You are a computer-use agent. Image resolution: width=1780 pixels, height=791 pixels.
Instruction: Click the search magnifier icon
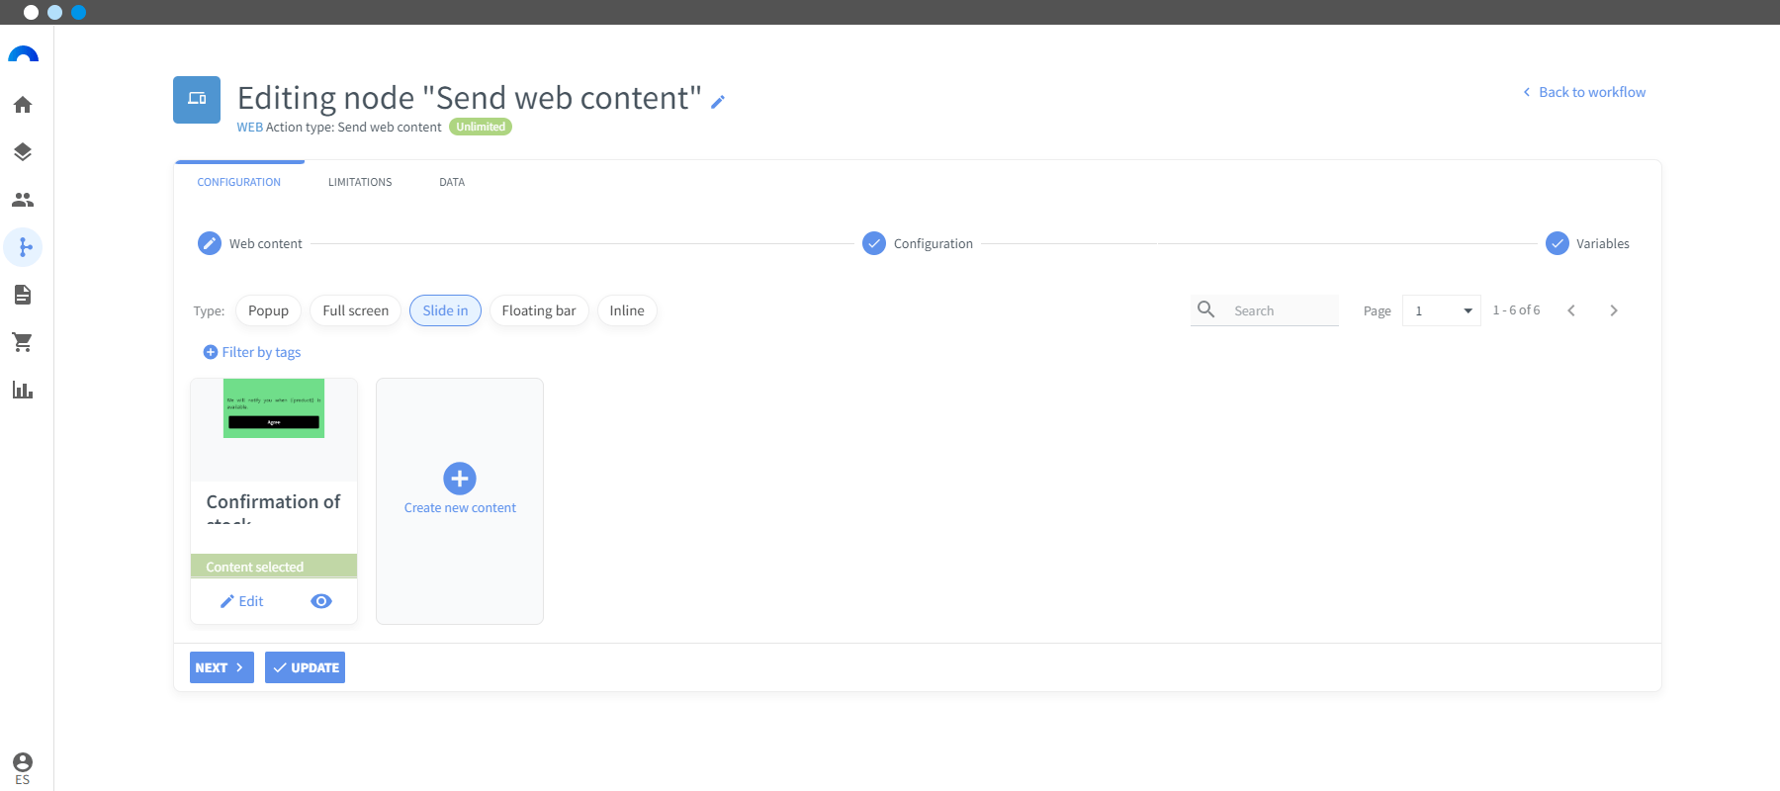1206,309
